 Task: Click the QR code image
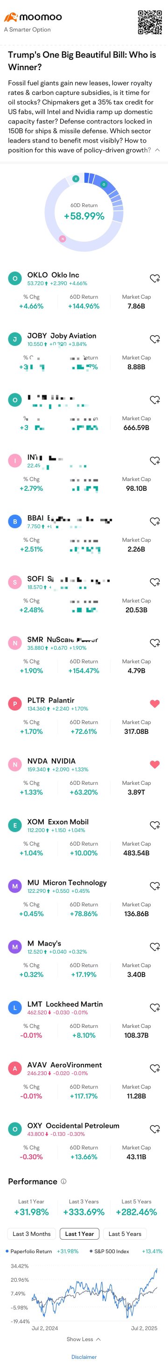click(150, 22)
